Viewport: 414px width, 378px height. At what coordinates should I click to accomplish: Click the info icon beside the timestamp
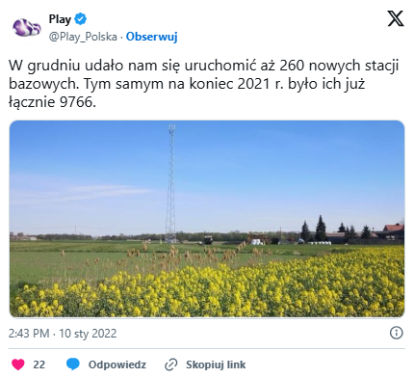tap(396, 333)
